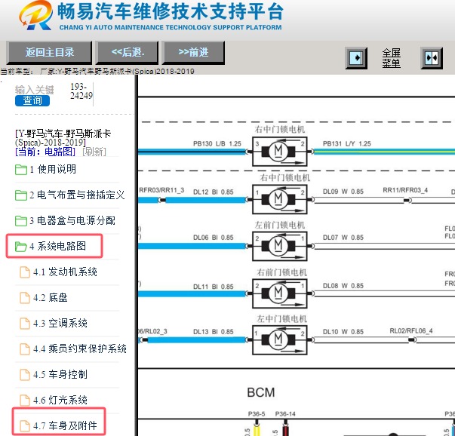Click the page icon beside 4.4 乘员约束保护系统

tap(25, 349)
